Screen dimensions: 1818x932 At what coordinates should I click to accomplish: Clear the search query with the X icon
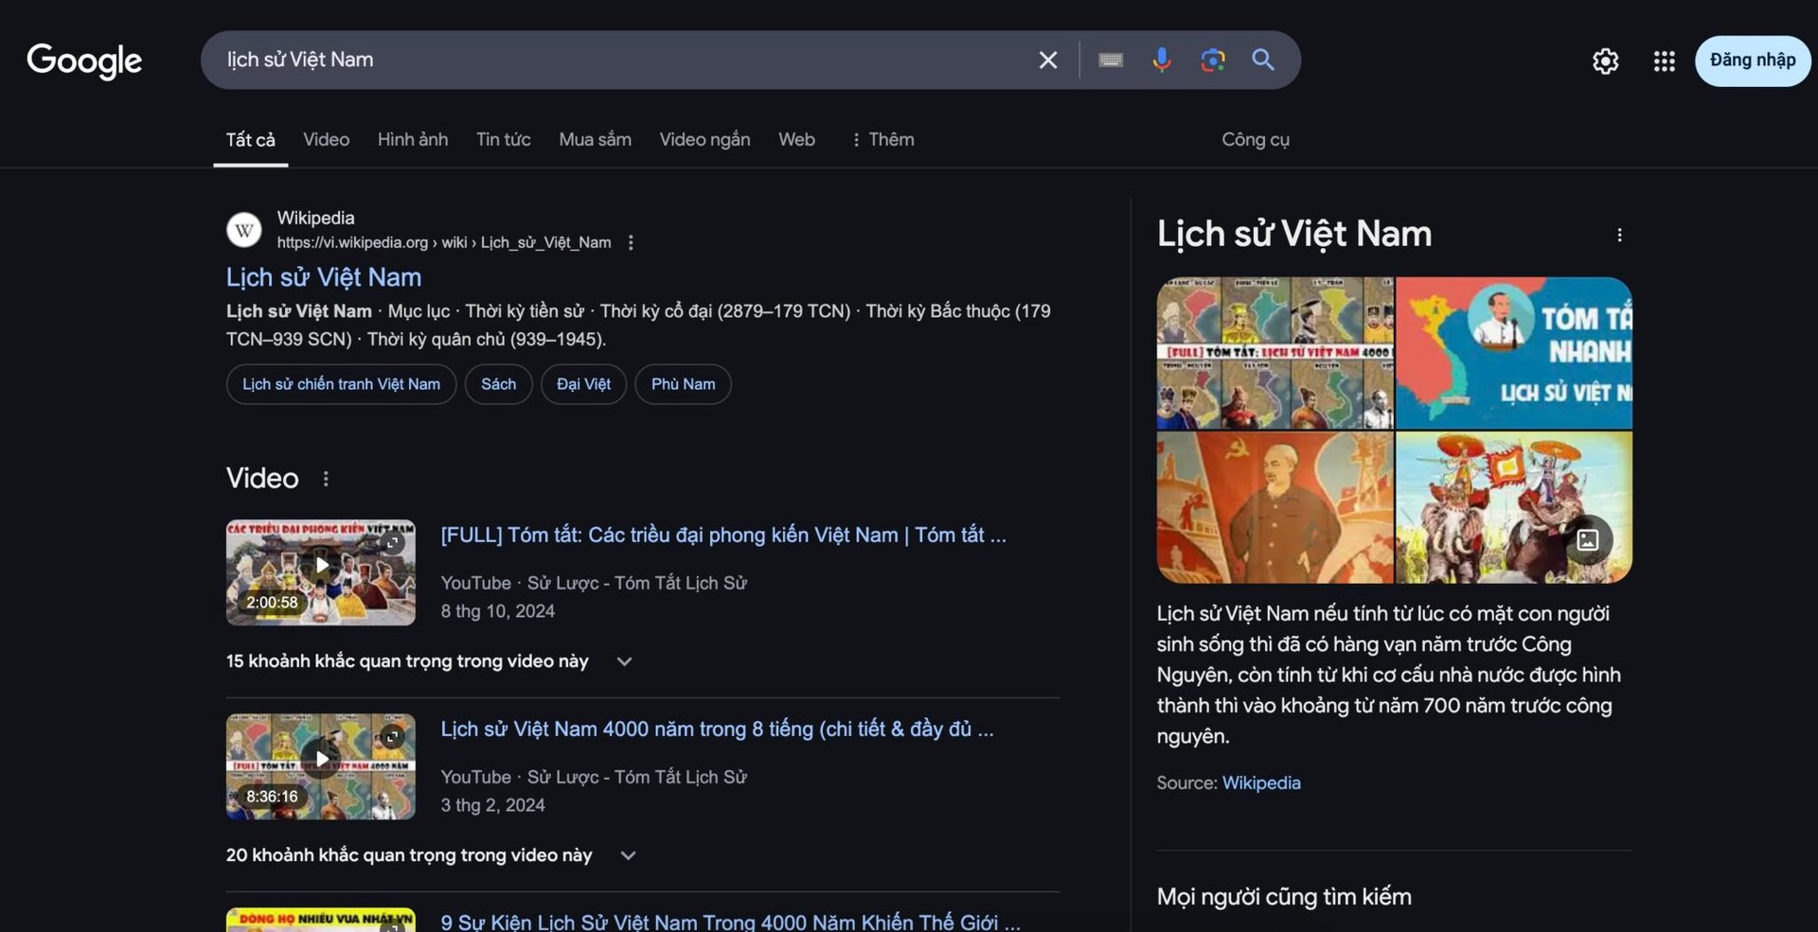click(1047, 60)
